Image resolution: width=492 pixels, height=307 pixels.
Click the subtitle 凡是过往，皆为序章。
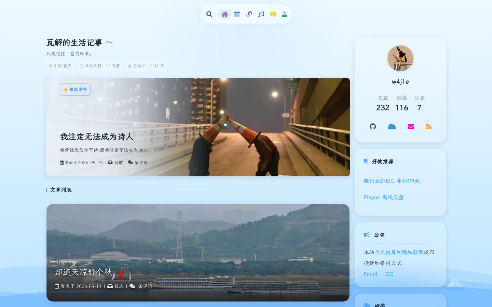point(70,54)
